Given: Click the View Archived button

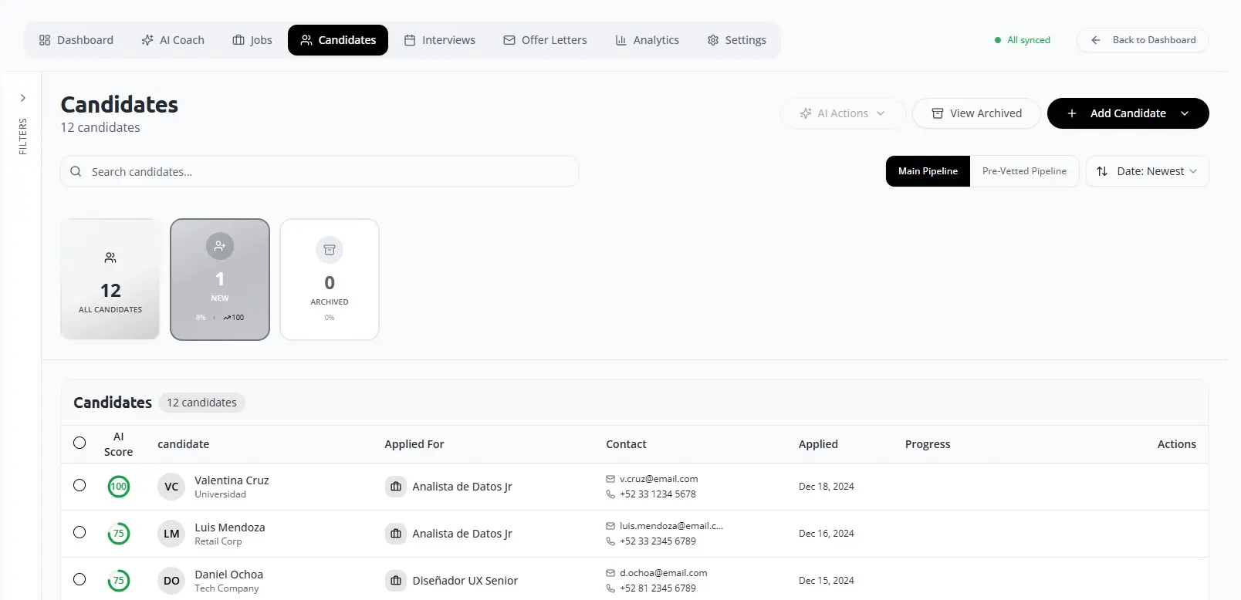Looking at the screenshot, I should [x=976, y=113].
